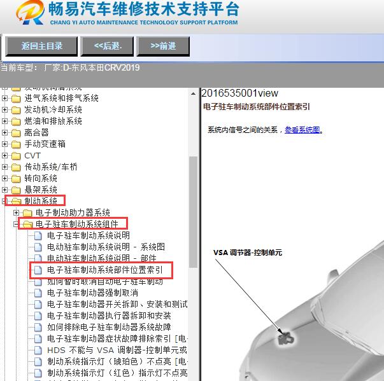Screen dimensions: 384x381
Task: Click document icon for 电子驻车制动器症状故障排除索引
Action: click(38, 338)
